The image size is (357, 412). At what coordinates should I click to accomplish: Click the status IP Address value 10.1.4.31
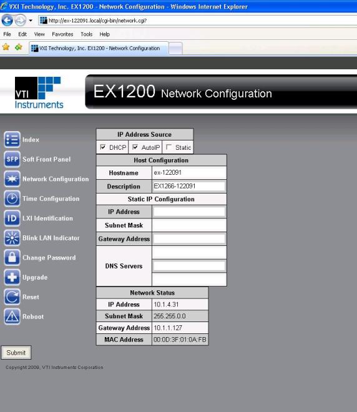click(166, 304)
